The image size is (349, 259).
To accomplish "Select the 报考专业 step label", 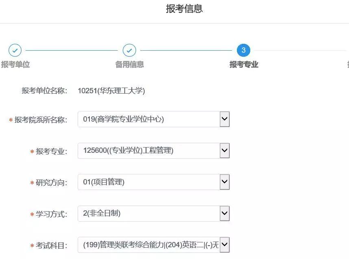I will tap(244, 64).
